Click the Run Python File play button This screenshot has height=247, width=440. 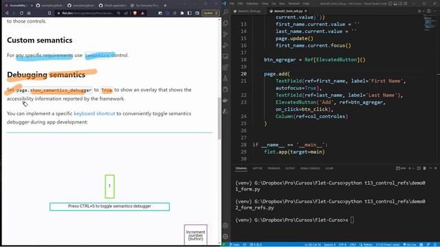[419, 11]
